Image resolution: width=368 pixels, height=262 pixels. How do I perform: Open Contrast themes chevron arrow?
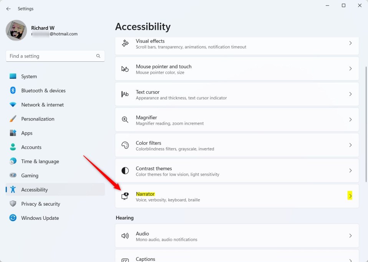(x=350, y=170)
